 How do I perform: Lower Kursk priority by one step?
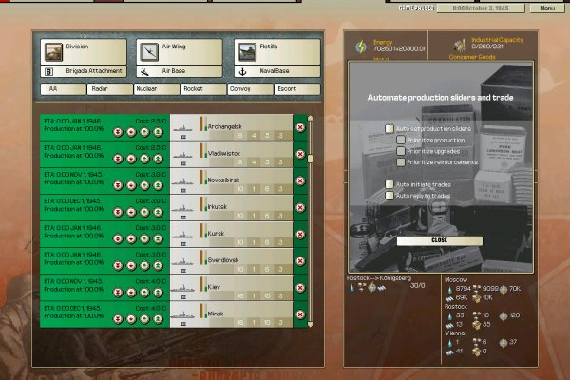131,238
